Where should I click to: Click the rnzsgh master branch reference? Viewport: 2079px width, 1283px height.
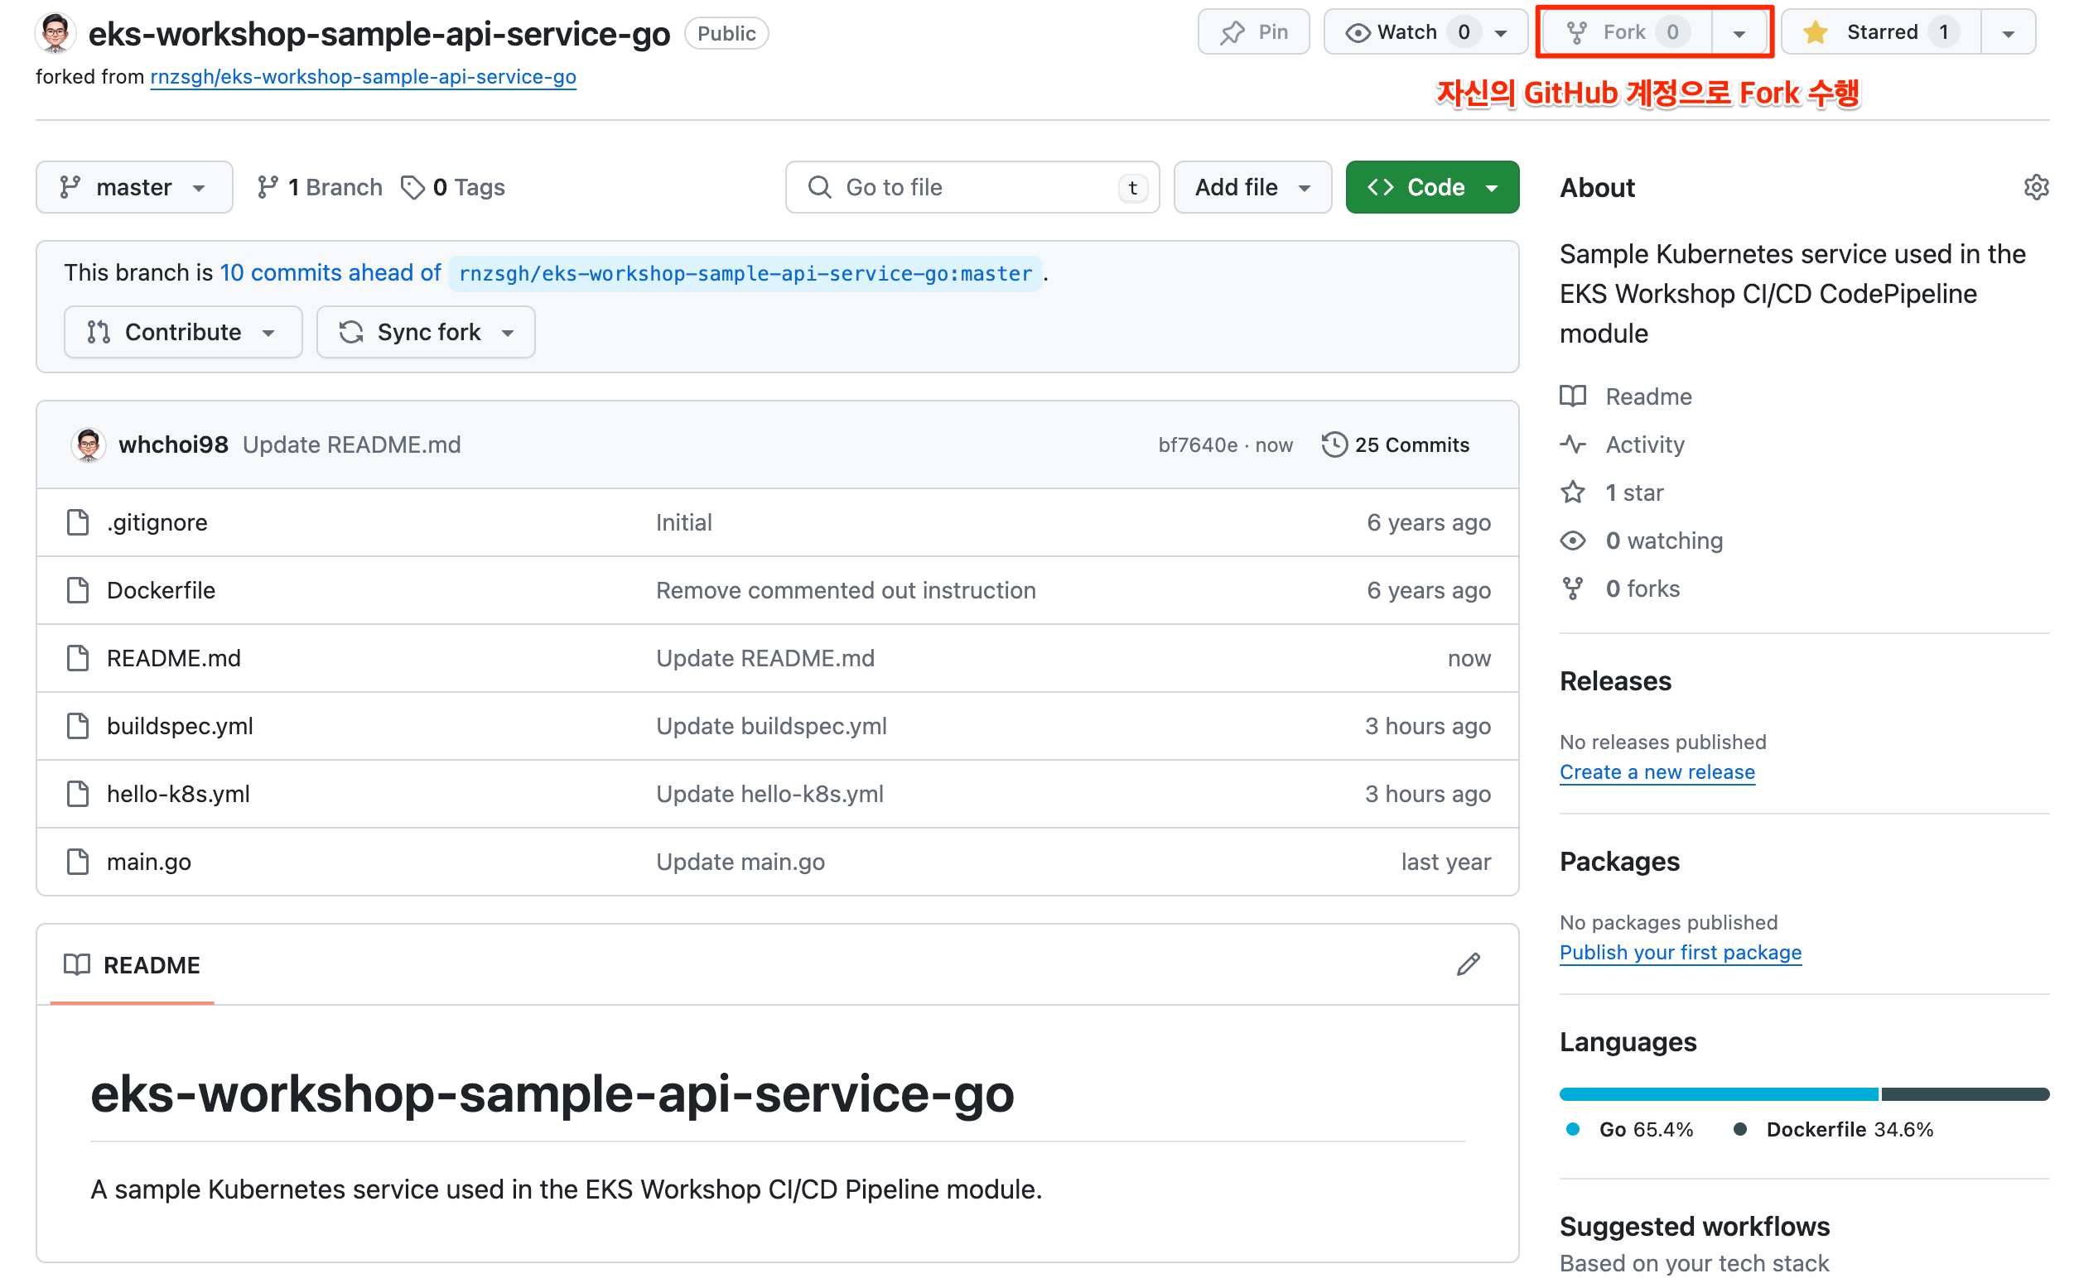(x=745, y=273)
